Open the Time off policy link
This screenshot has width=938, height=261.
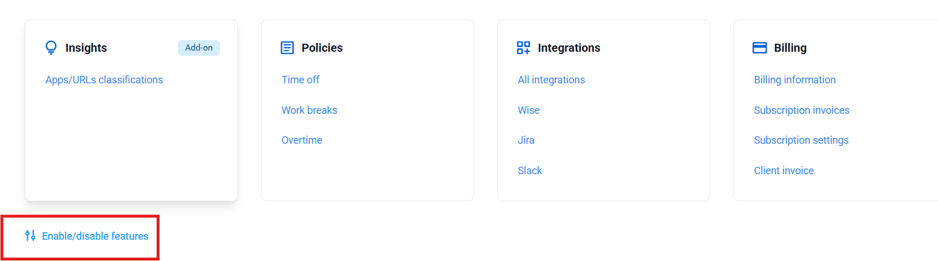point(300,80)
